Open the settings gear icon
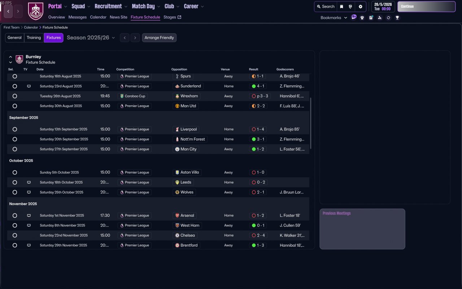 pos(360,7)
